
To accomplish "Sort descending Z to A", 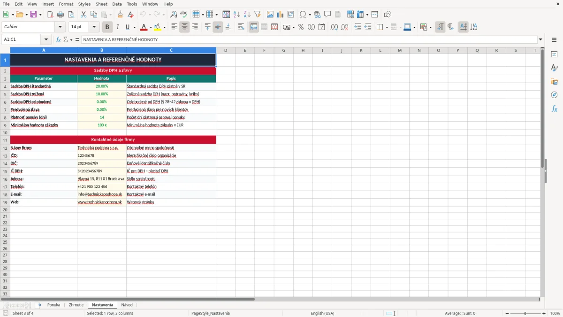I will click(x=247, y=15).
